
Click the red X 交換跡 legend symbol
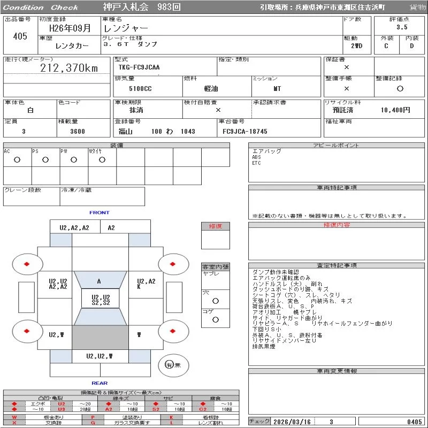pos(14,423)
